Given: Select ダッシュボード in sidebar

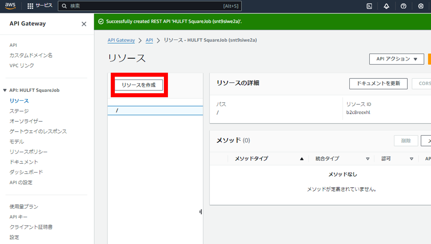Looking at the screenshot, I should (x=26, y=172).
